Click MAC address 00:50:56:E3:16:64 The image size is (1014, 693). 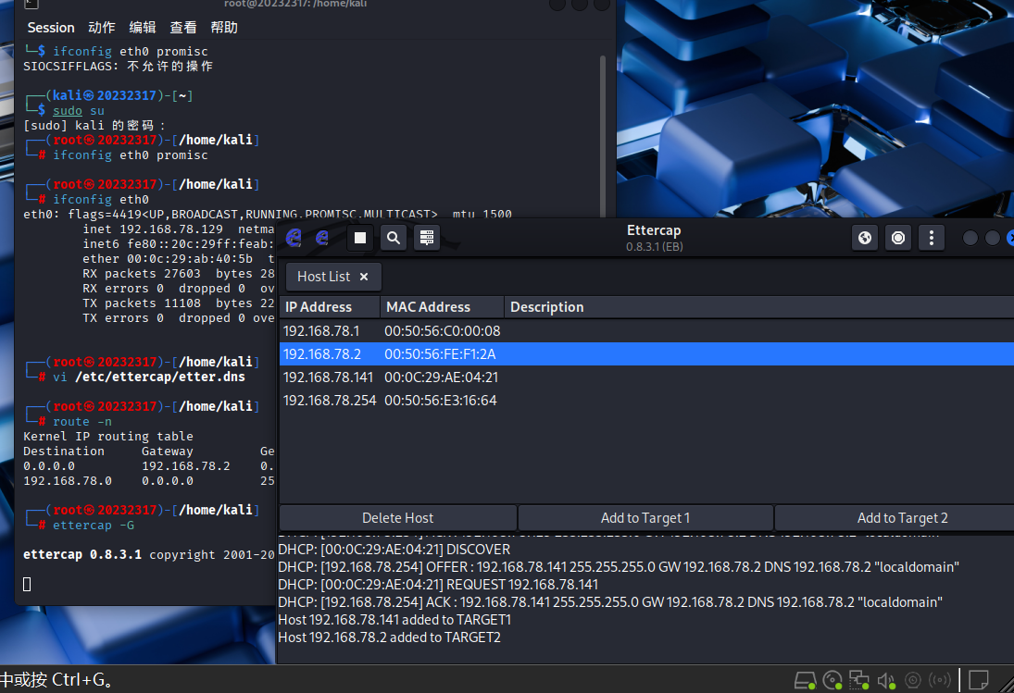point(441,401)
